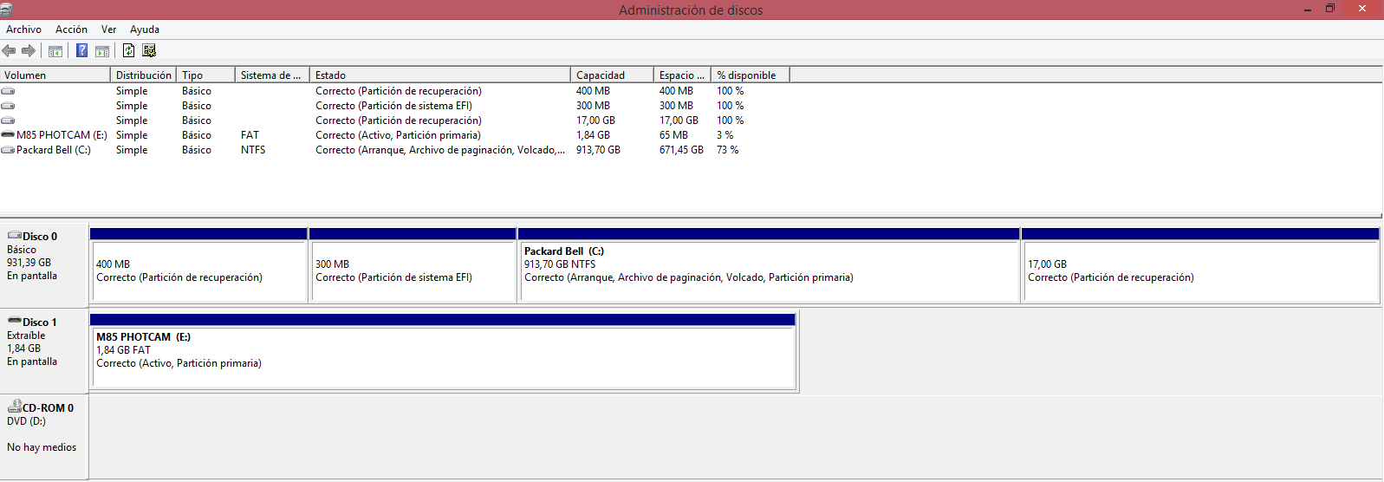The height and width of the screenshot is (482, 1384).
Task: Open the Ayuda menu
Action: click(145, 29)
